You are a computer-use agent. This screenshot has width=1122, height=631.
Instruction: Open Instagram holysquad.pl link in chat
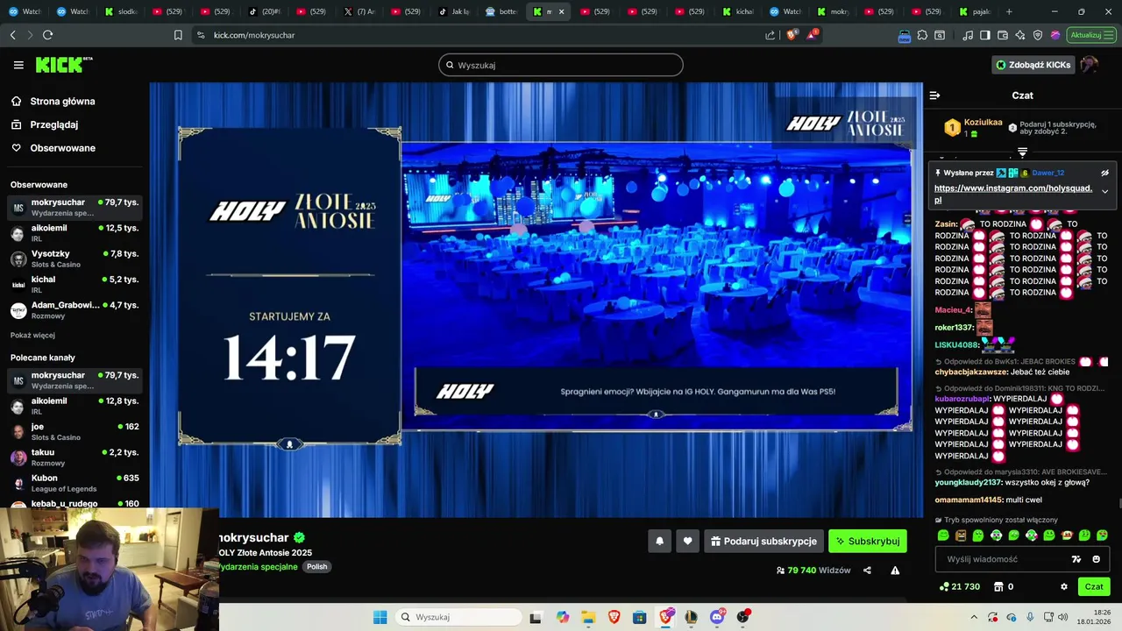pyautogui.click(x=1015, y=194)
